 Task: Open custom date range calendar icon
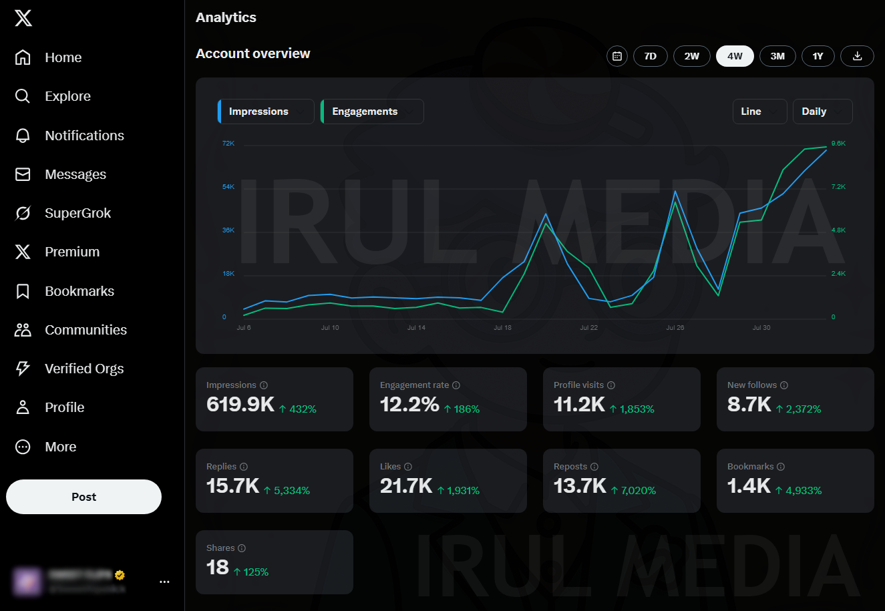[x=617, y=56]
